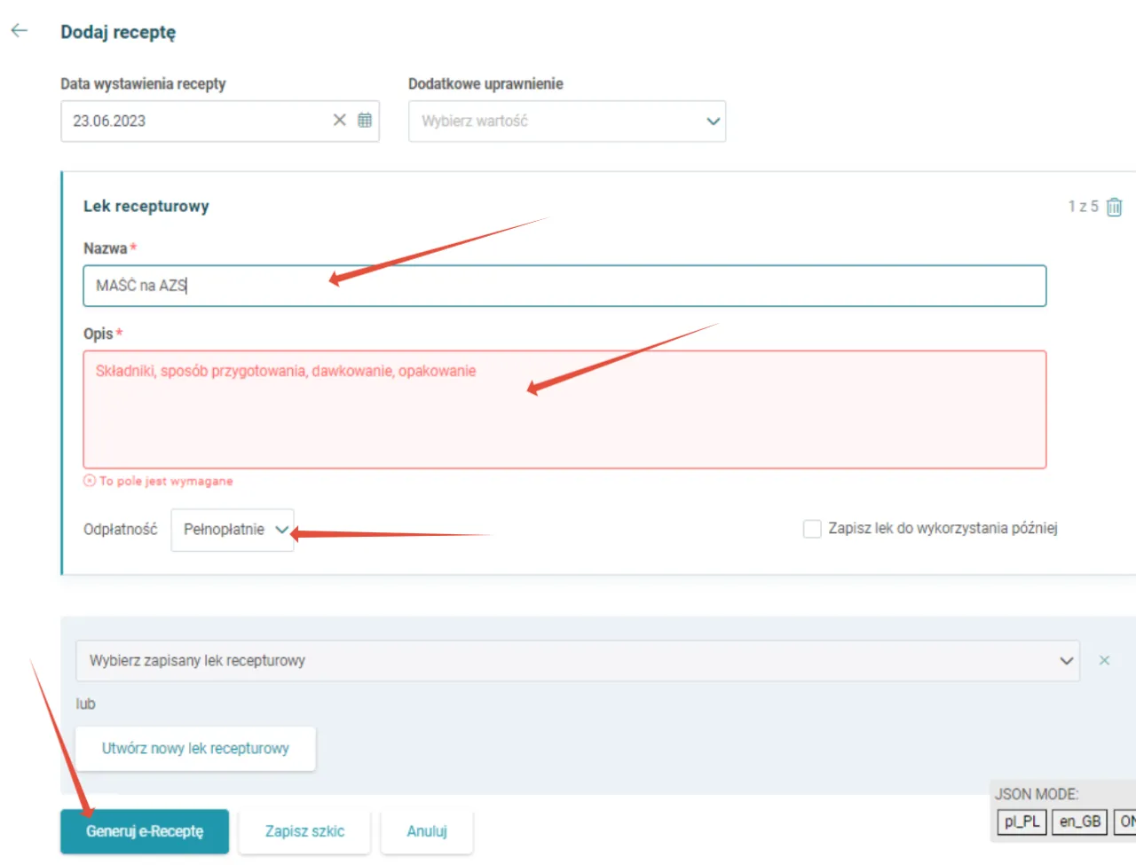This screenshot has height=865, width=1136.
Task: Open 'Wybierz zapisany lek recepturowy' dropdown
Action: 578,661
